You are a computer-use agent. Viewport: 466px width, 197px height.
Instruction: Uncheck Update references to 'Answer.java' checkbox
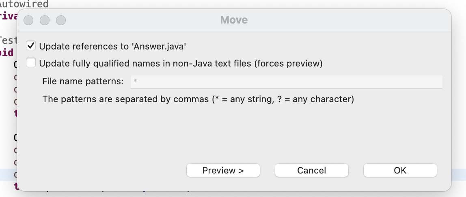pos(31,46)
